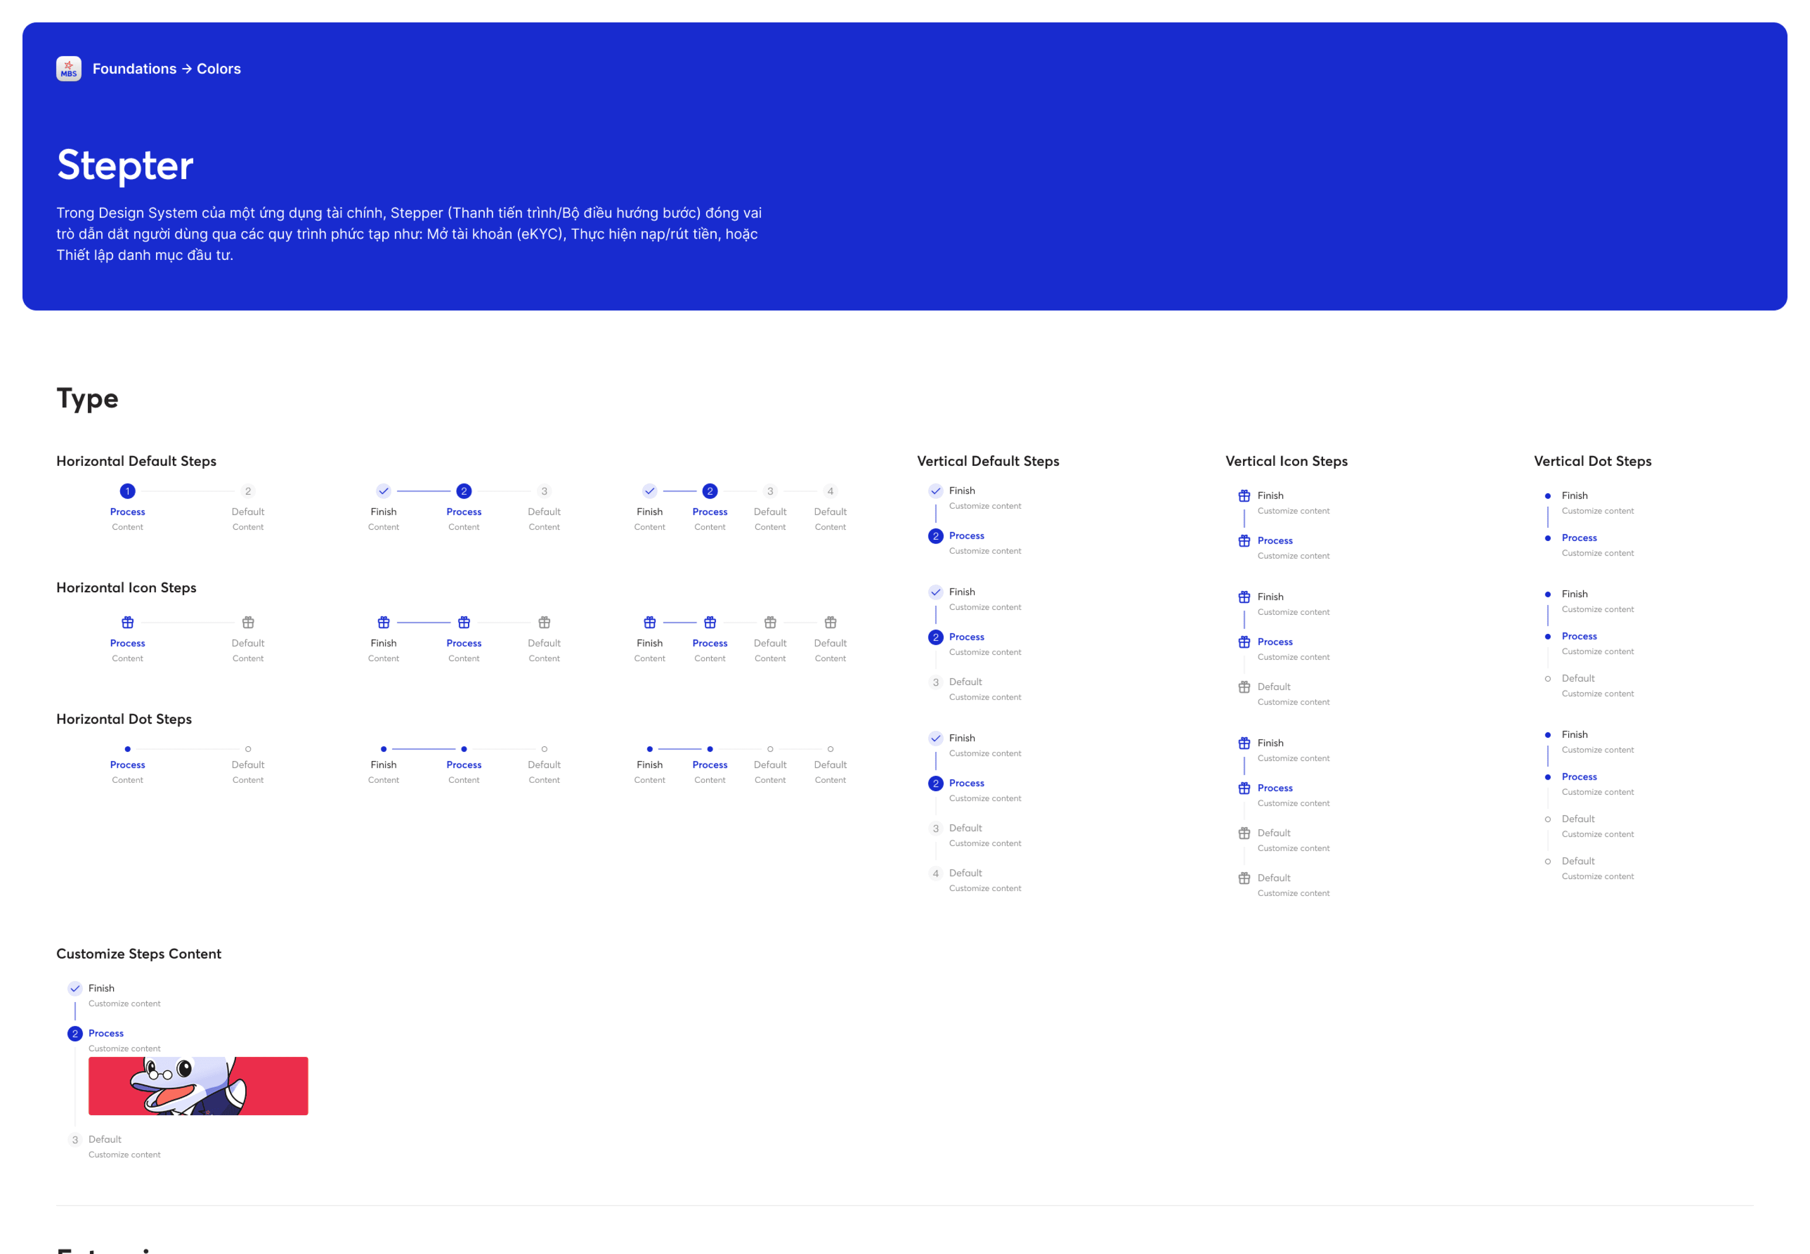1810x1254 pixels.
Task: Click step 3 circle in three-step Vertical Default stepper
Action: tap(935, 682)
